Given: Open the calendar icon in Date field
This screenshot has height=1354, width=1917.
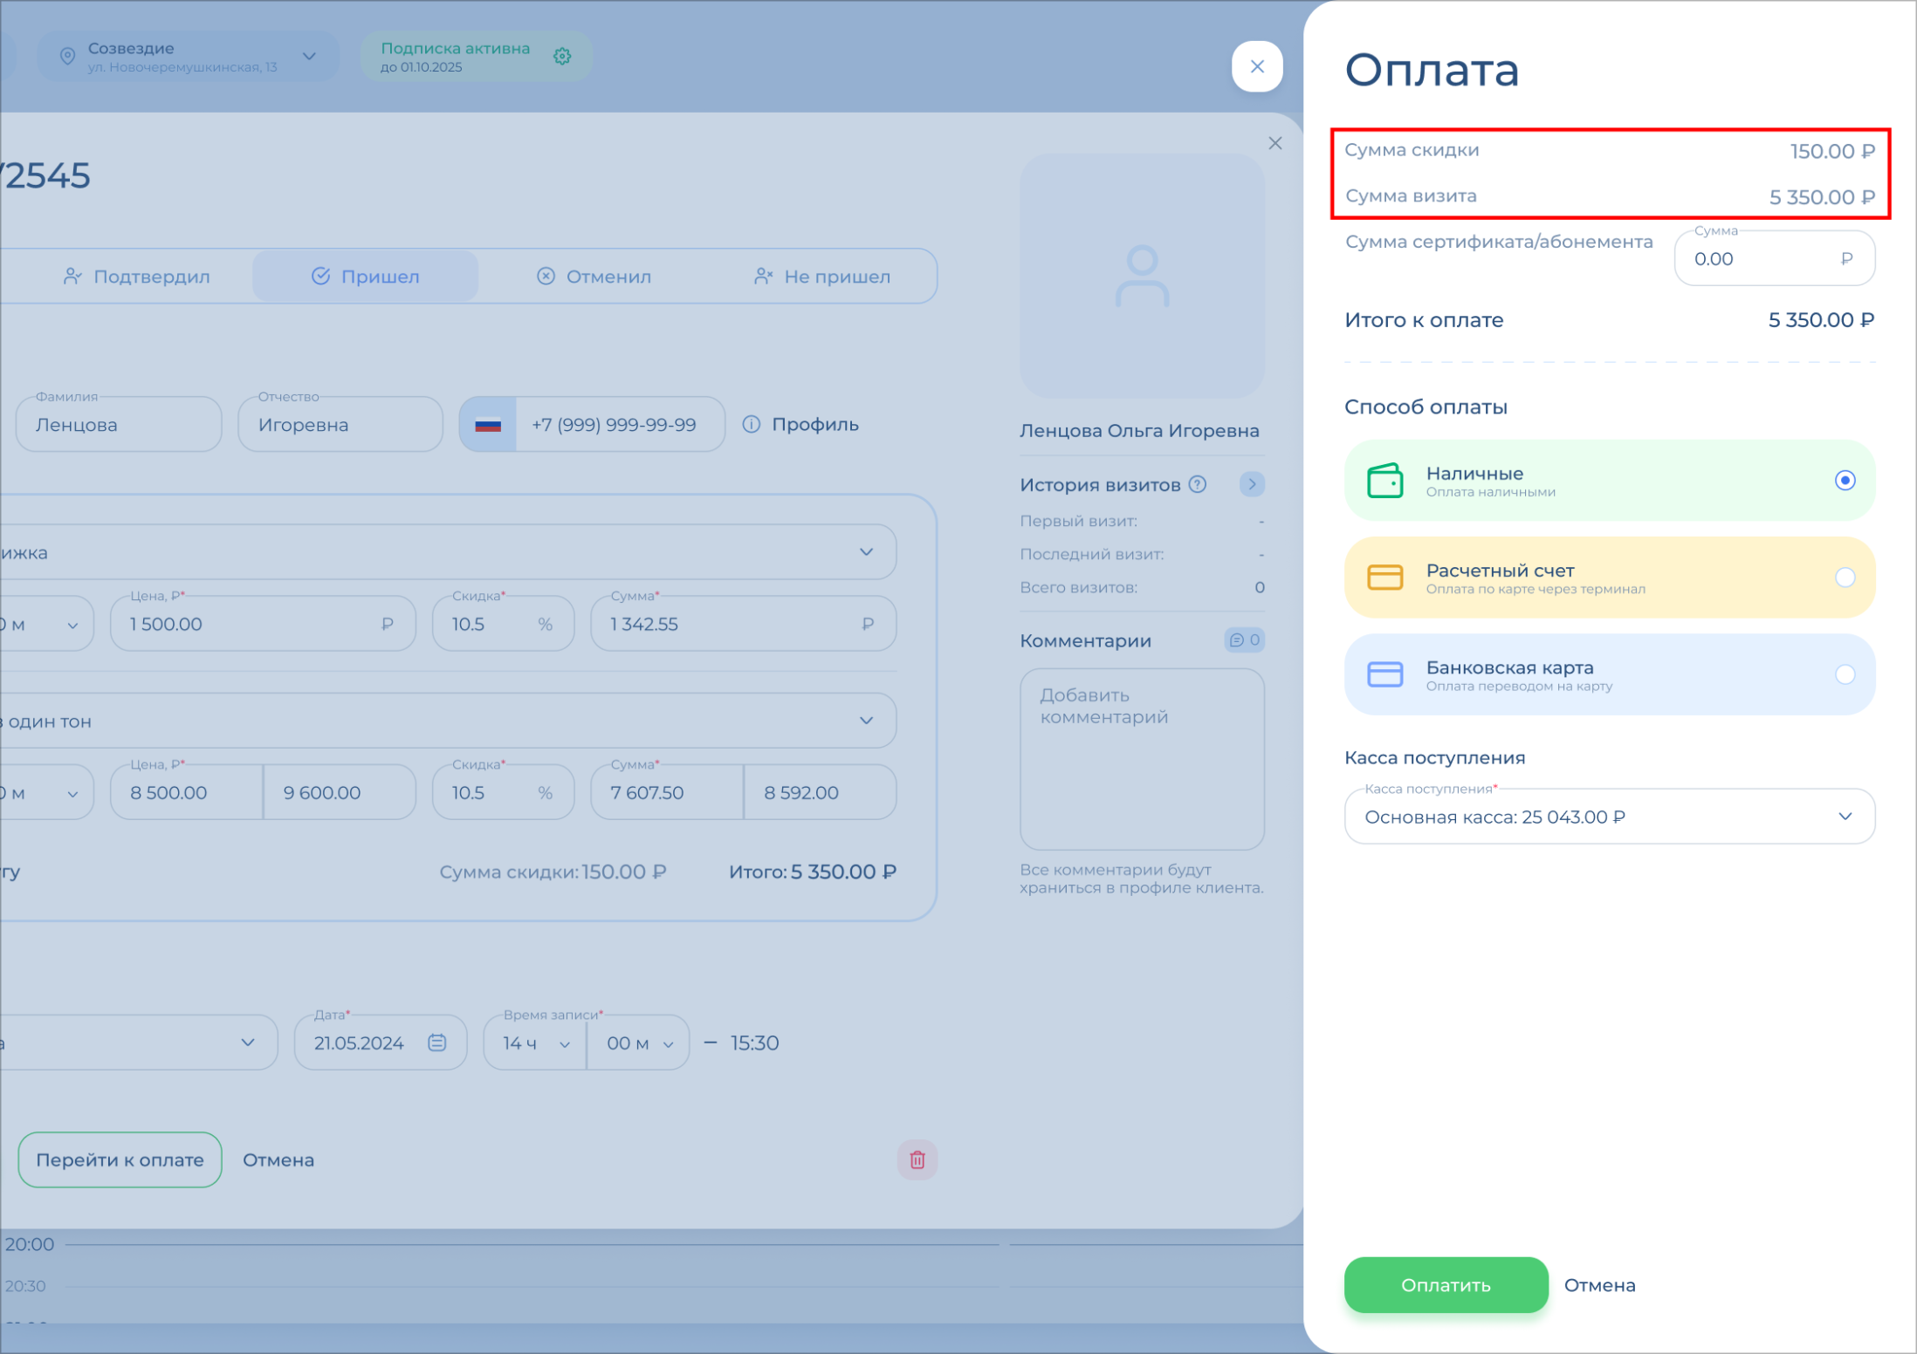Looking at the screenshot, I should (437, 1043).
